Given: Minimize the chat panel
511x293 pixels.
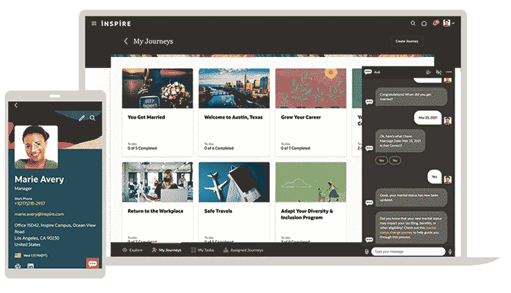Looking at the screenshot, I should click(449, 72).
